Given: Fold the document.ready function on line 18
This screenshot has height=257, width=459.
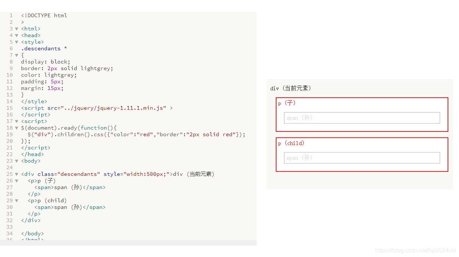Looking at the screenshot, I should pos(17,128).
